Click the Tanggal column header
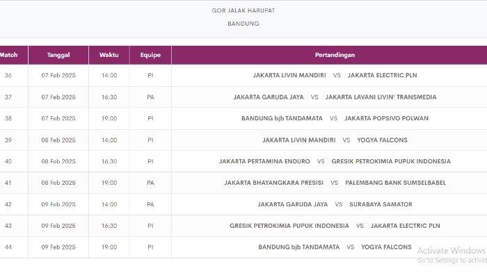Viewport: 487px width, 273px height. pos(58,55)
